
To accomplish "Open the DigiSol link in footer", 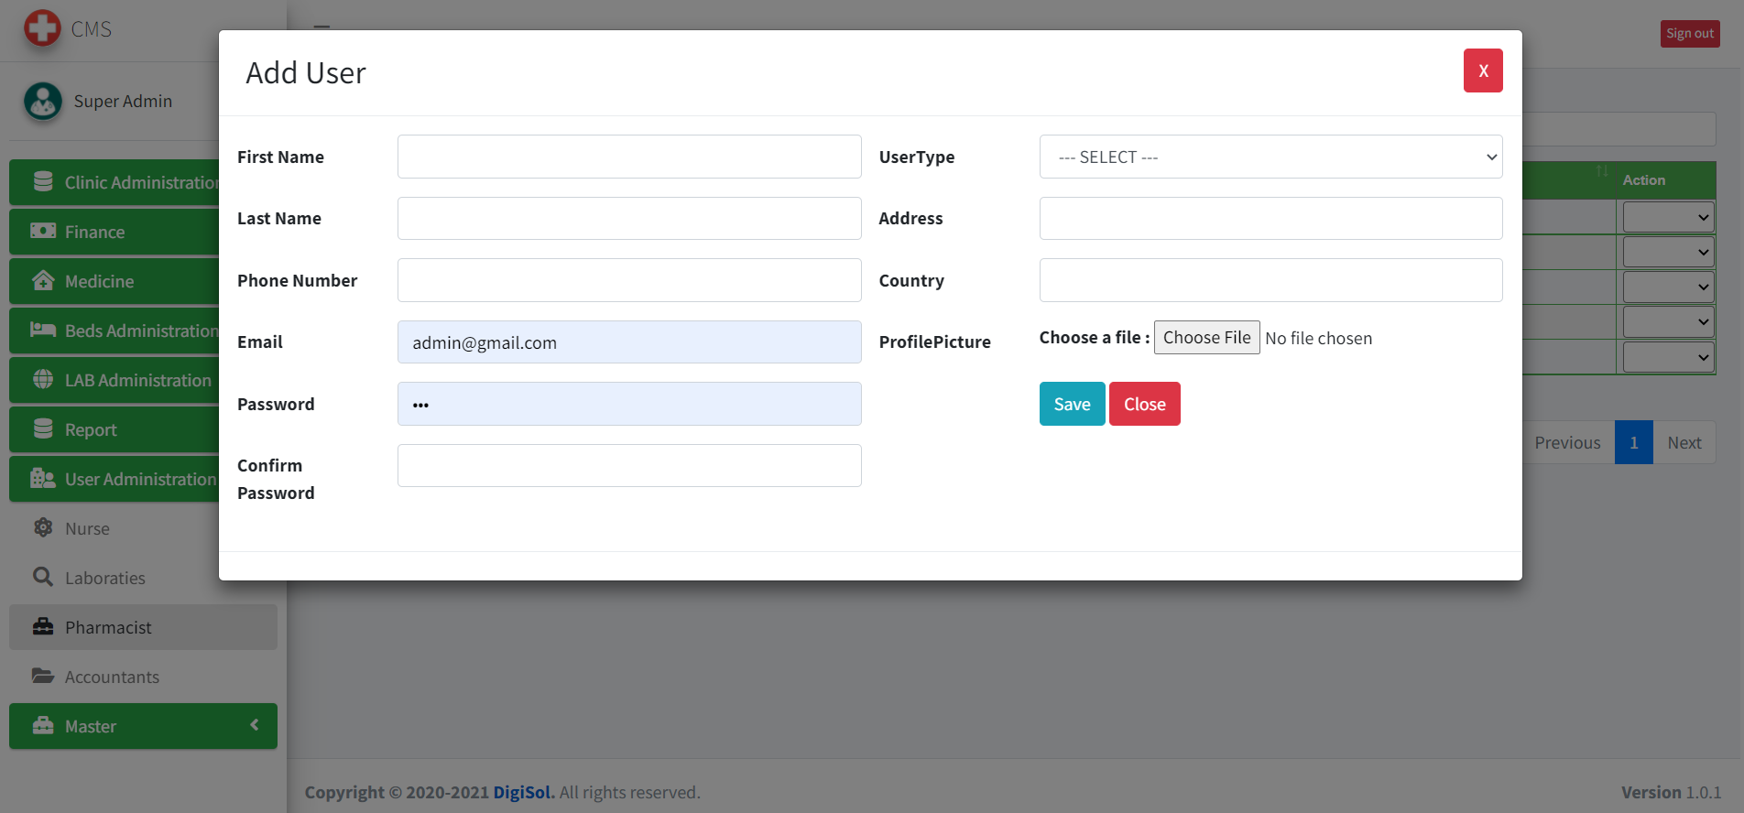I will 524,792.
